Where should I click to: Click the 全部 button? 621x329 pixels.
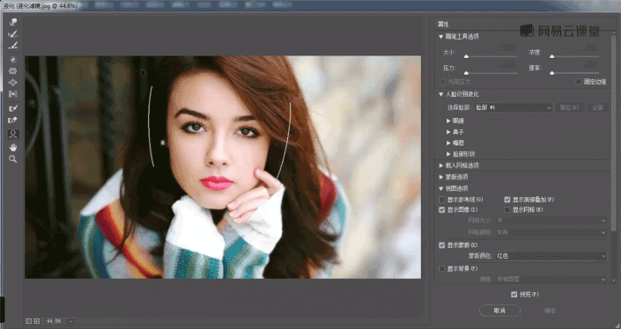597,107
